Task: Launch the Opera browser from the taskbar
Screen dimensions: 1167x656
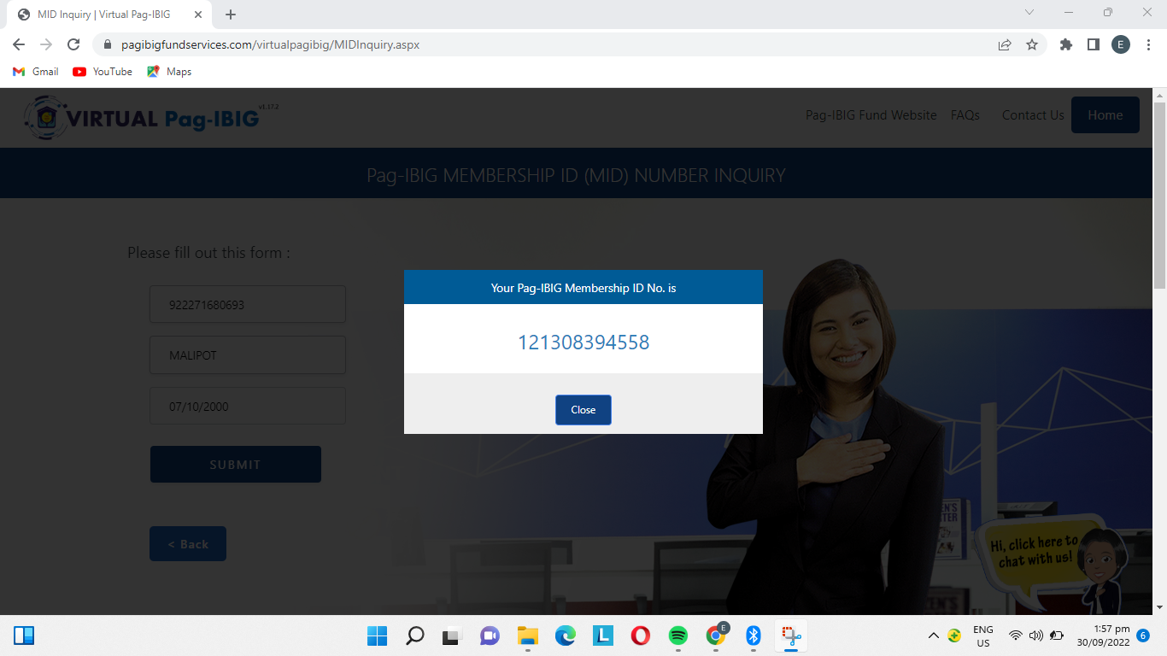Action: (641, 635)
